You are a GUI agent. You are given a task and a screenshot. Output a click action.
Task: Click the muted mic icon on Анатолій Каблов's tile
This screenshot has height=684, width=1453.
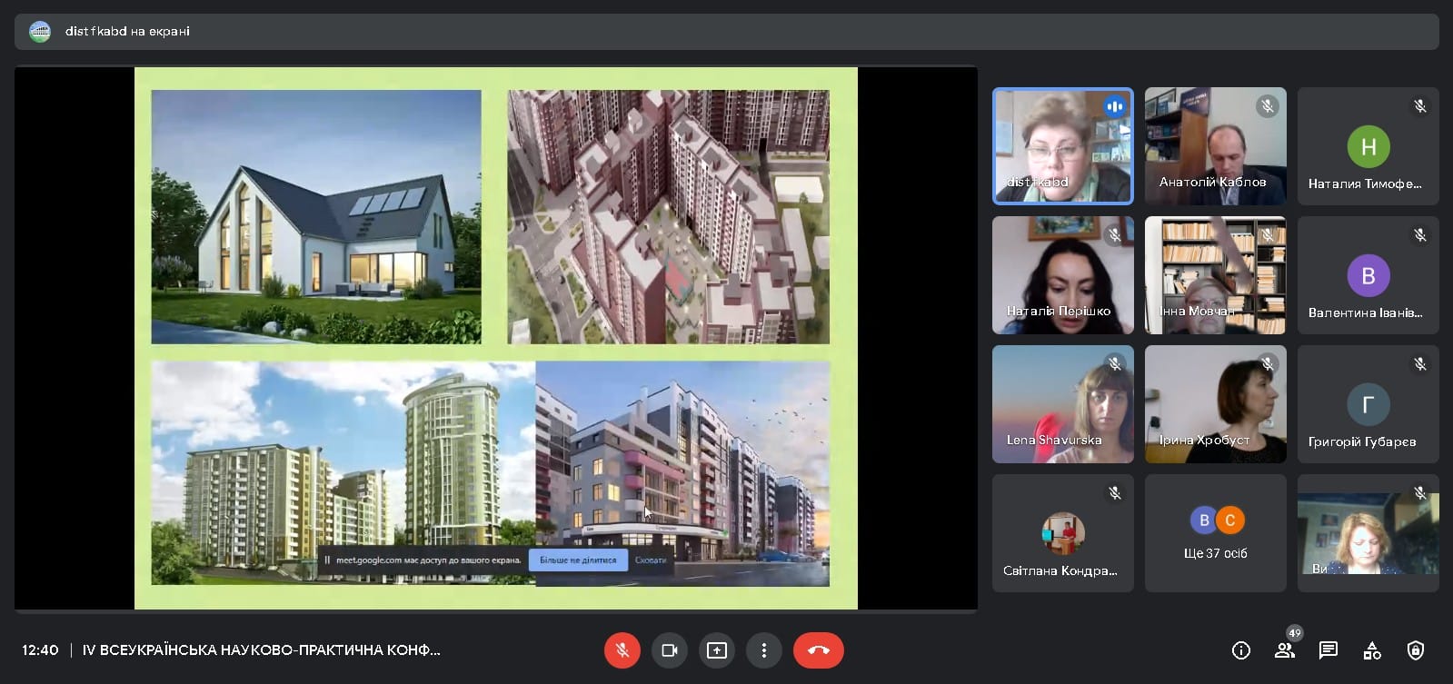pos(1268,106)
